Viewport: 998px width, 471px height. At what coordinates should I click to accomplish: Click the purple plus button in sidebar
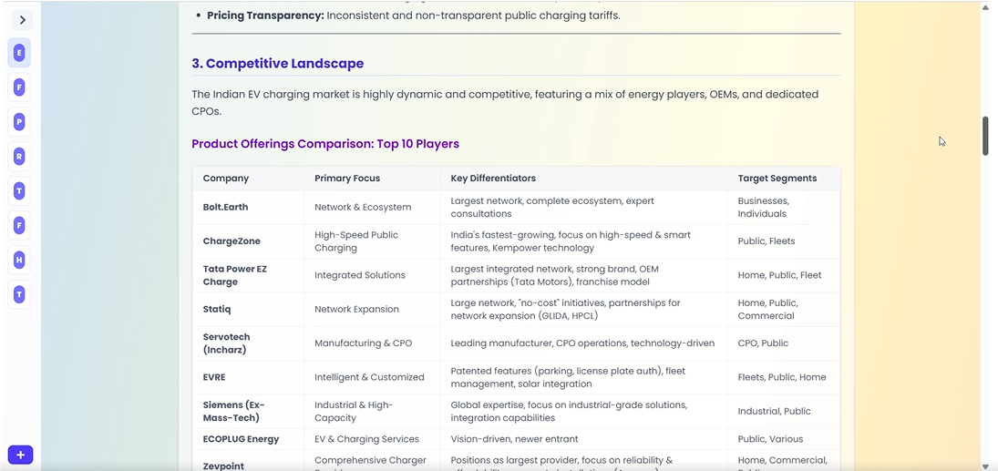point(20,455)
